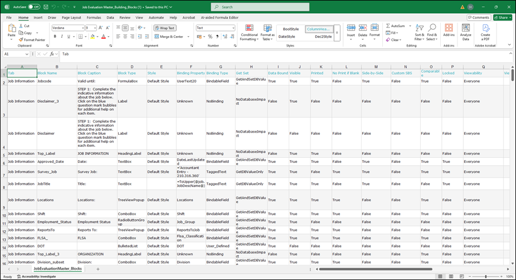
Task: Click the Paste clipboard icon
Action: pos(11,29)
